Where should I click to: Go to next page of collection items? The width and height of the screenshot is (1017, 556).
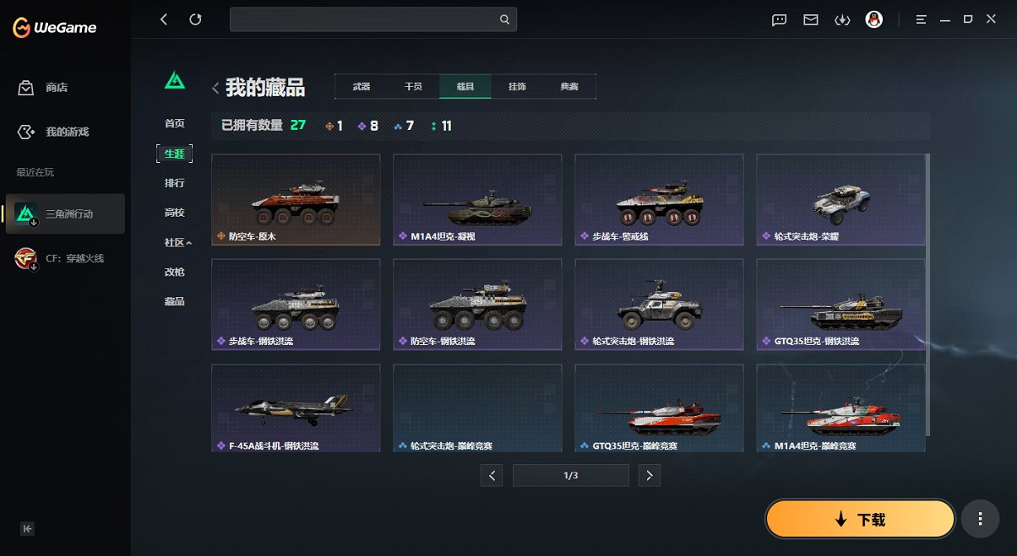pos(649,475)
